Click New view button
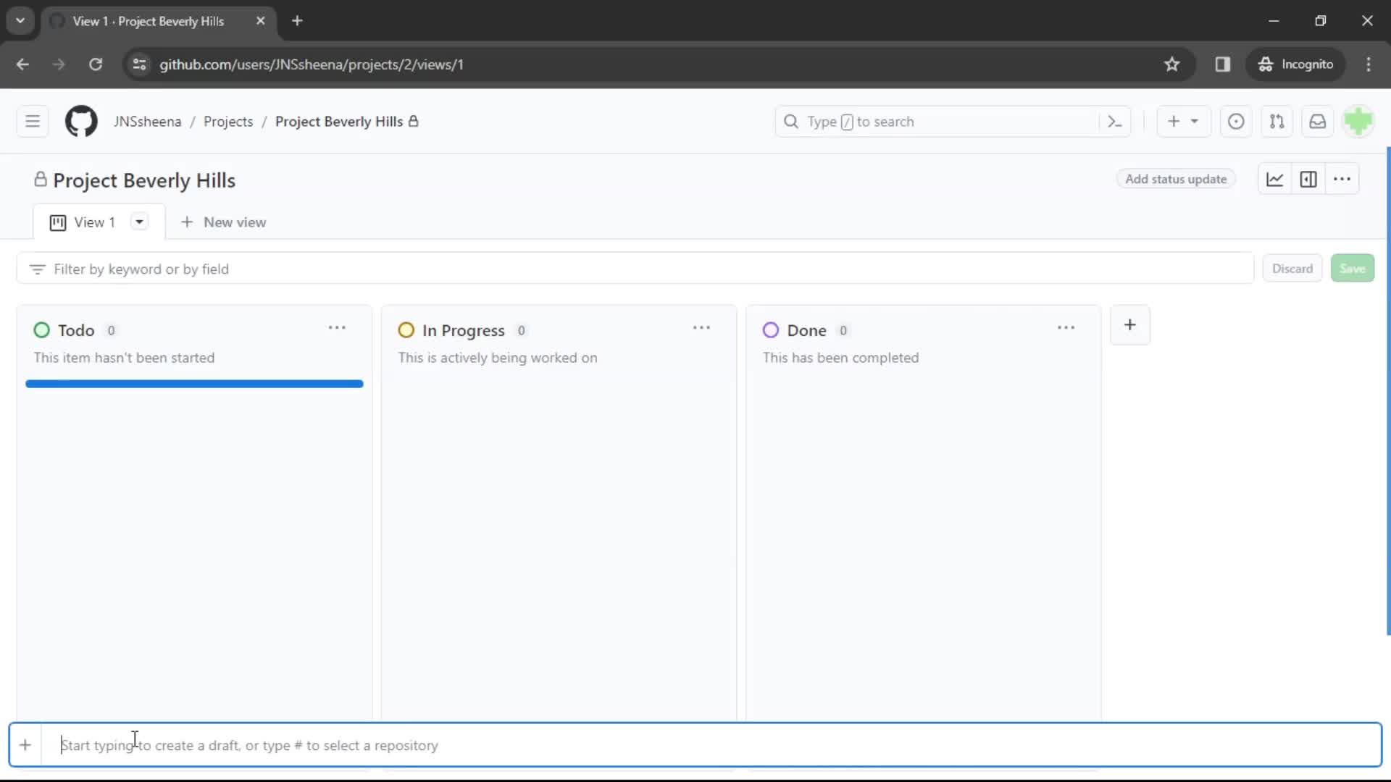 click(x=224, y=222)
